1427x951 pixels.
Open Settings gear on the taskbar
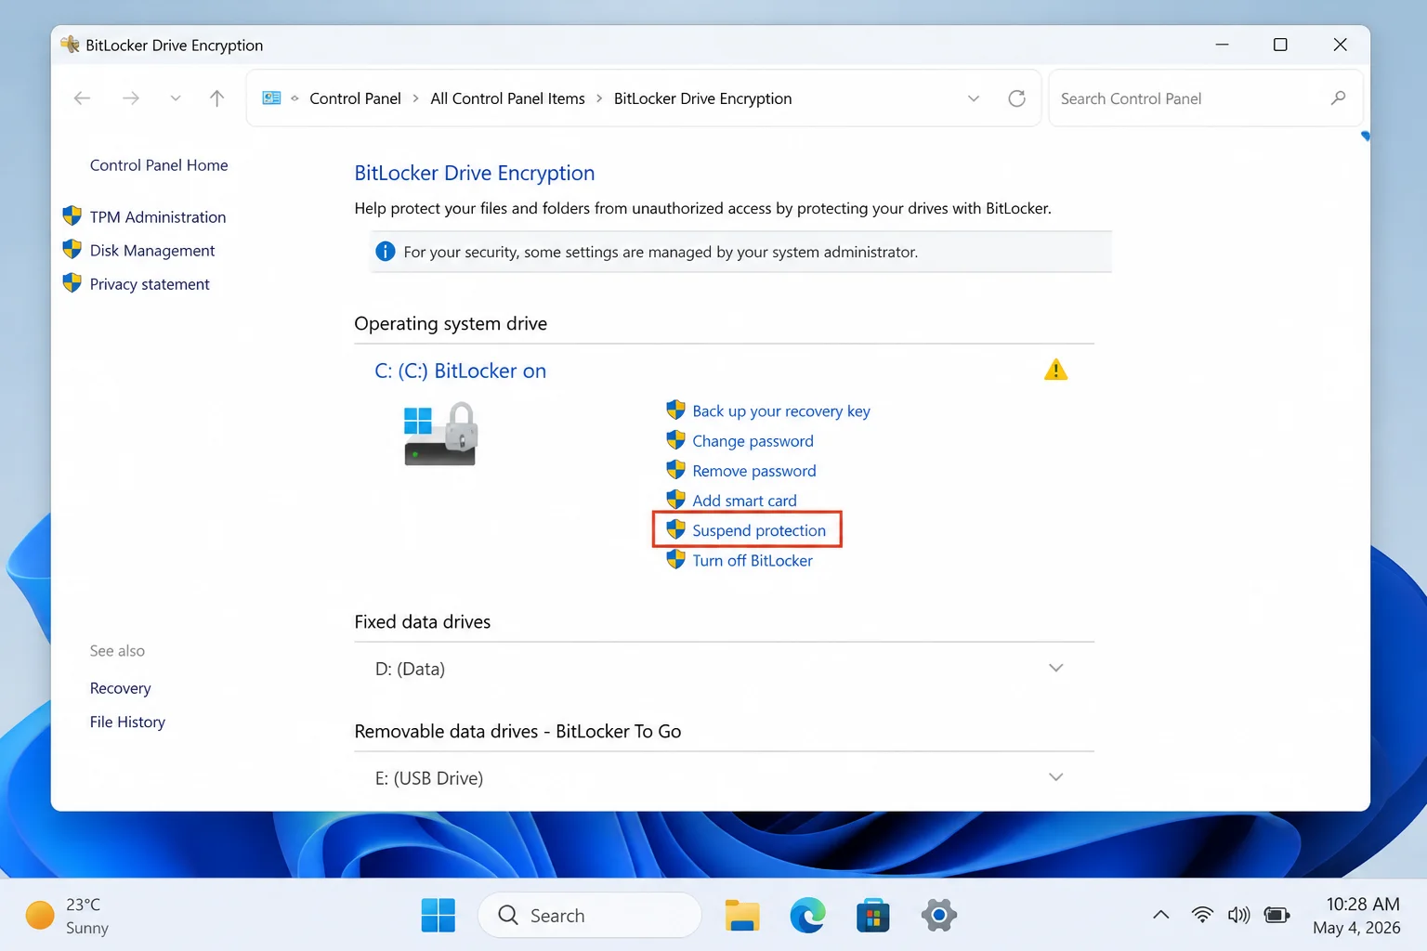click(939, 916)
